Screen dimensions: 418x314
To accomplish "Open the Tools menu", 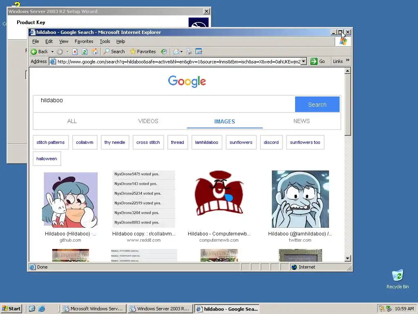I will click(x=105, y=41).
